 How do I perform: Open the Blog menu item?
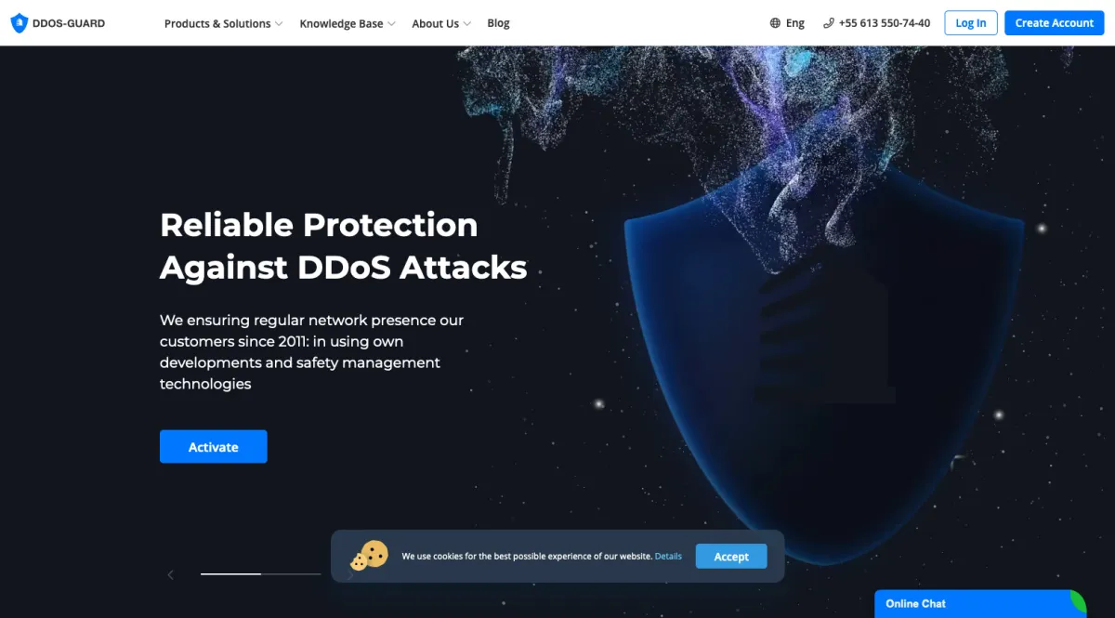(498, 23)
